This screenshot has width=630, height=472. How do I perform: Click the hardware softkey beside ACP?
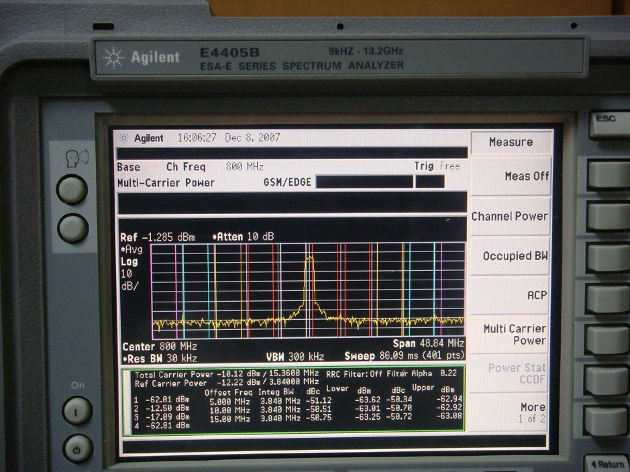coord(609,298)
